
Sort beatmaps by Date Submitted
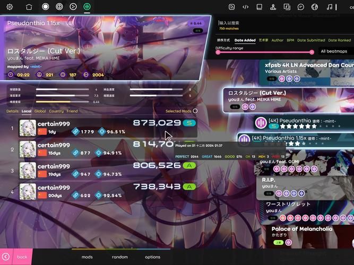point(311,40)
